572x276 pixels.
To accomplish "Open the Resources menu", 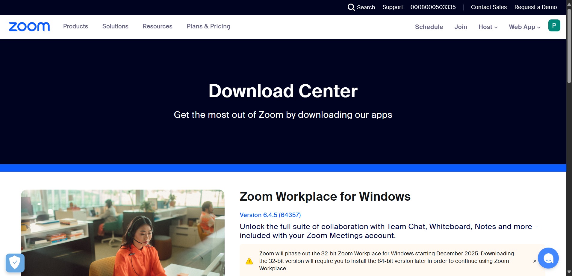I will pos(158,26).
